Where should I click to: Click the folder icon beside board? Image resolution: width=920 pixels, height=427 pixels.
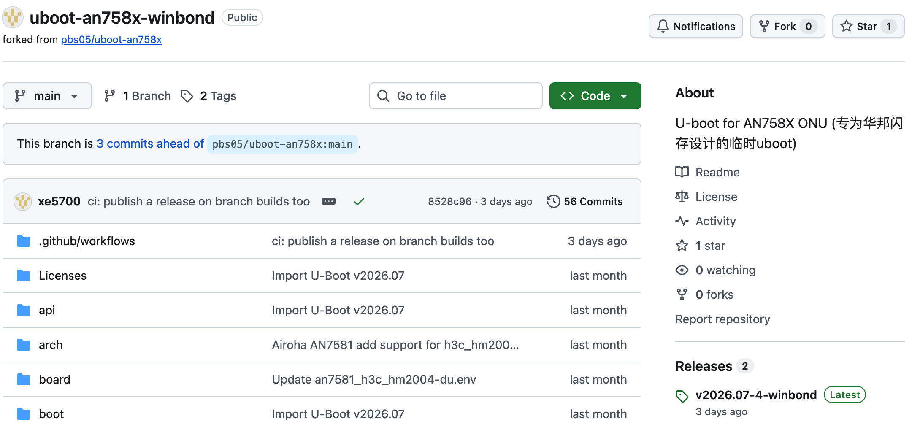click(x=24, y=379)
